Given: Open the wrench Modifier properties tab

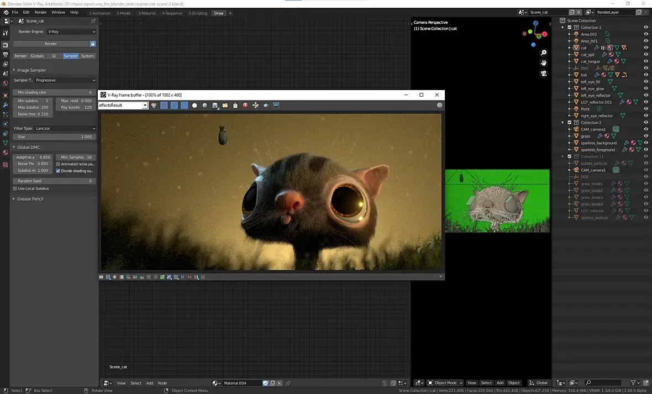Looking at the screenshot, I should [6, 105].
